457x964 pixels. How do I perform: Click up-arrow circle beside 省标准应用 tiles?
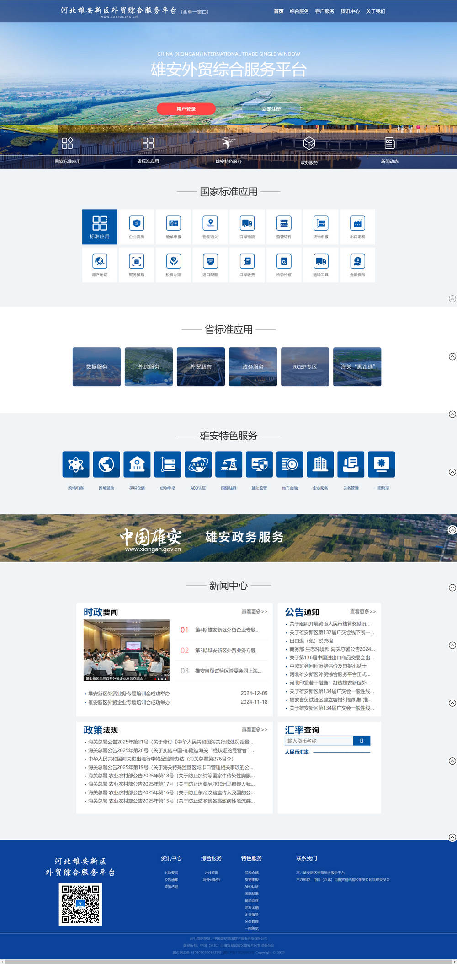(452, 356)
